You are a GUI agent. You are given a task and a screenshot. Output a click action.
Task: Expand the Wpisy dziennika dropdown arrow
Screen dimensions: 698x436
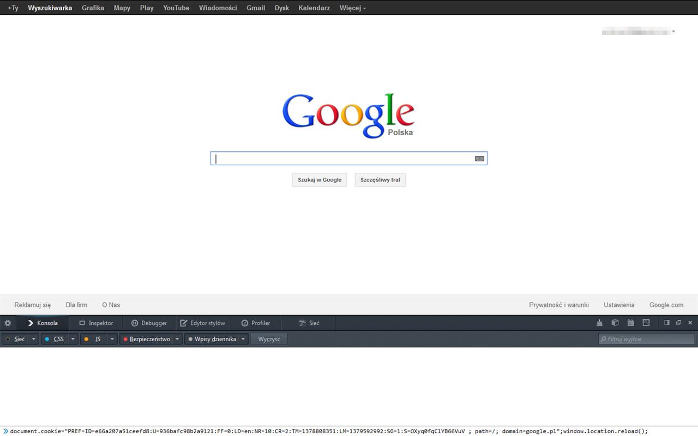pos(243,339)
